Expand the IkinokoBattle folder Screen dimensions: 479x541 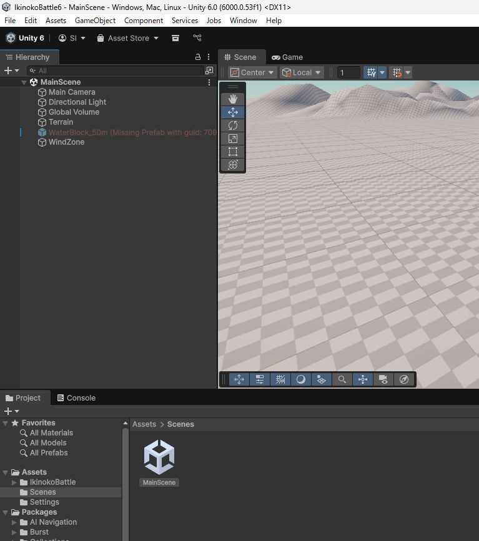tap(15, 482)
